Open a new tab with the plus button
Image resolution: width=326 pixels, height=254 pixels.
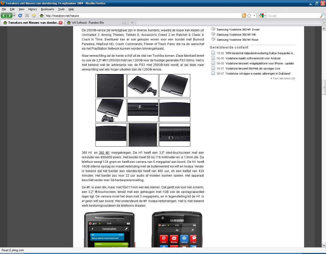pyautogui.click(x=132, y=22)
